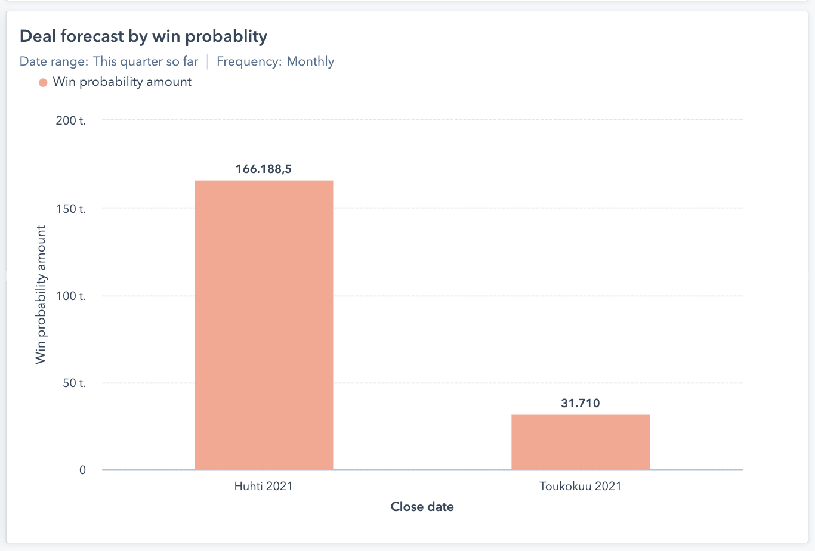Click the x-axis baseline between the two bars
Image resolution: width=815 pixels, height=551 pixels.
point(422,470)
